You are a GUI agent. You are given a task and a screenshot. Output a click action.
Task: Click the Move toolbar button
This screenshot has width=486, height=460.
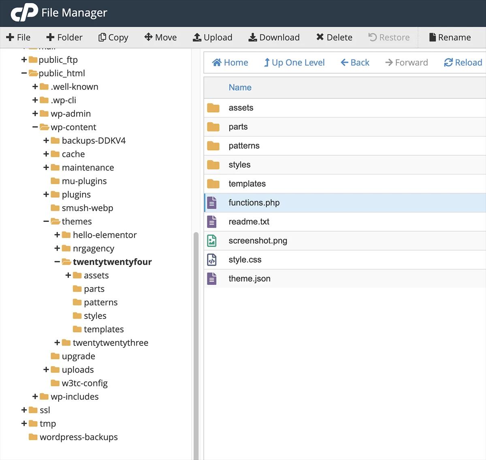pyautogui.click(x=160, y=37)
